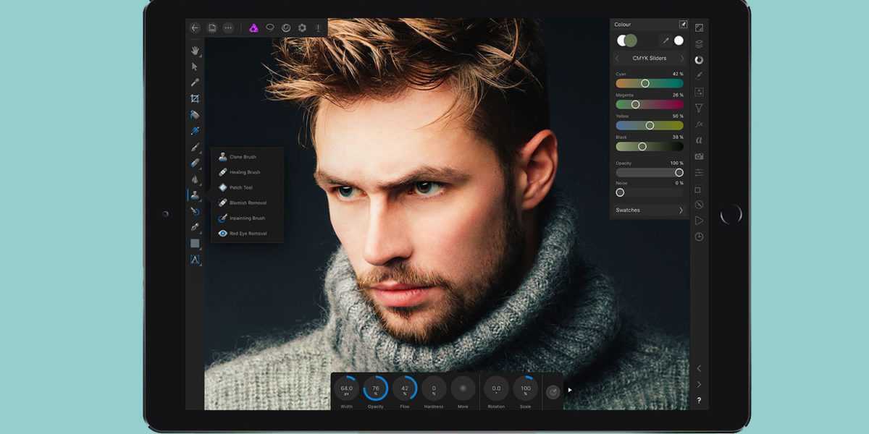Open the fx layer effects studio
Image resolution: width=869 pixels, height=434 pixels.
(x=699, y=124)
